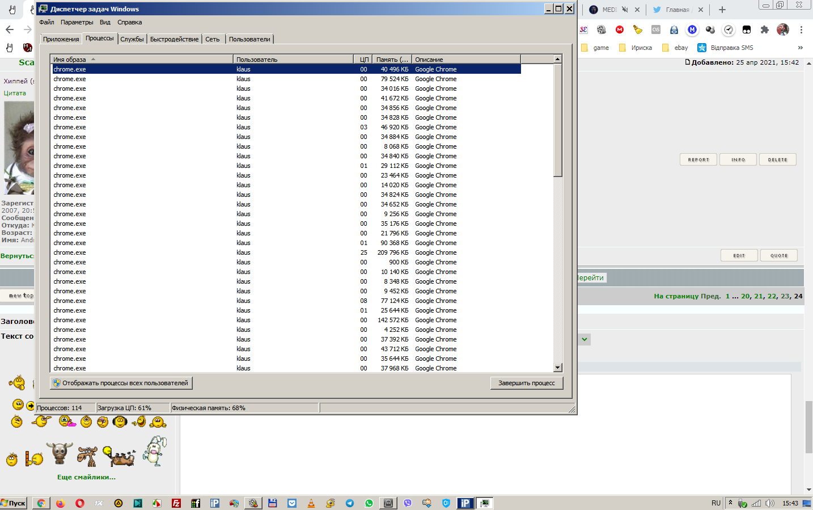
Task: Click the process list scroll-up arrow
Action: pyautogui.click(x=558, y=59)
